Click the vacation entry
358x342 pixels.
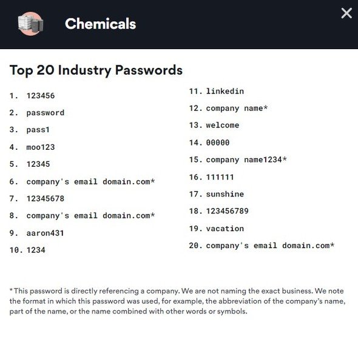(x=225, y=229)
